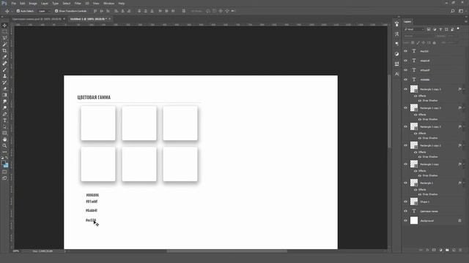Open the Layer menu
The width and height of the screenshot is (469, 263).
(x=45, y=3)
